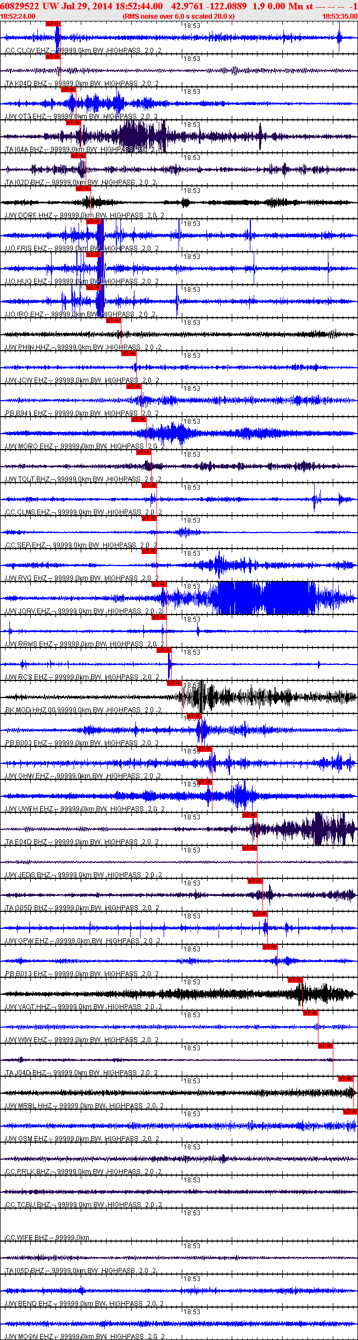358x1340 pixels.
Task: Click the red pick marker on TA.K04D trace
Action: [x=53, y=57]
